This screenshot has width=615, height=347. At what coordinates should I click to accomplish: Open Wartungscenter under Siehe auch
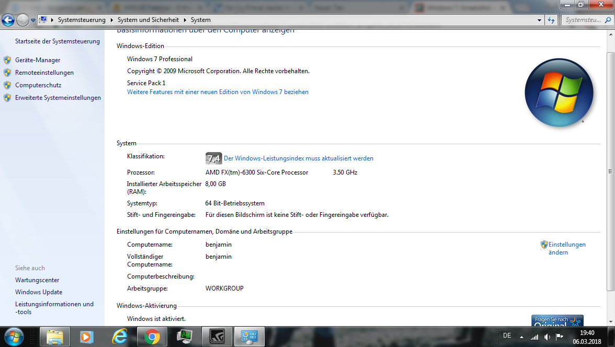tap(37, 280)
